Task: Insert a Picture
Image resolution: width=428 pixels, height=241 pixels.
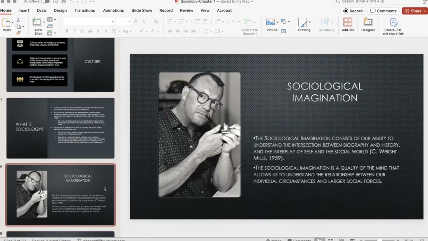Action: tap(272, 25)
